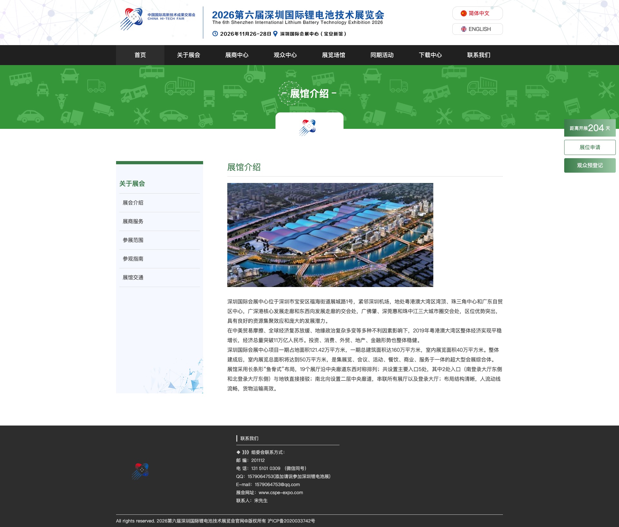This screenshot has height=527, width=619.
Task: Click the 观众预登记 visitor pre-registration button
Action: click(590, 165)
